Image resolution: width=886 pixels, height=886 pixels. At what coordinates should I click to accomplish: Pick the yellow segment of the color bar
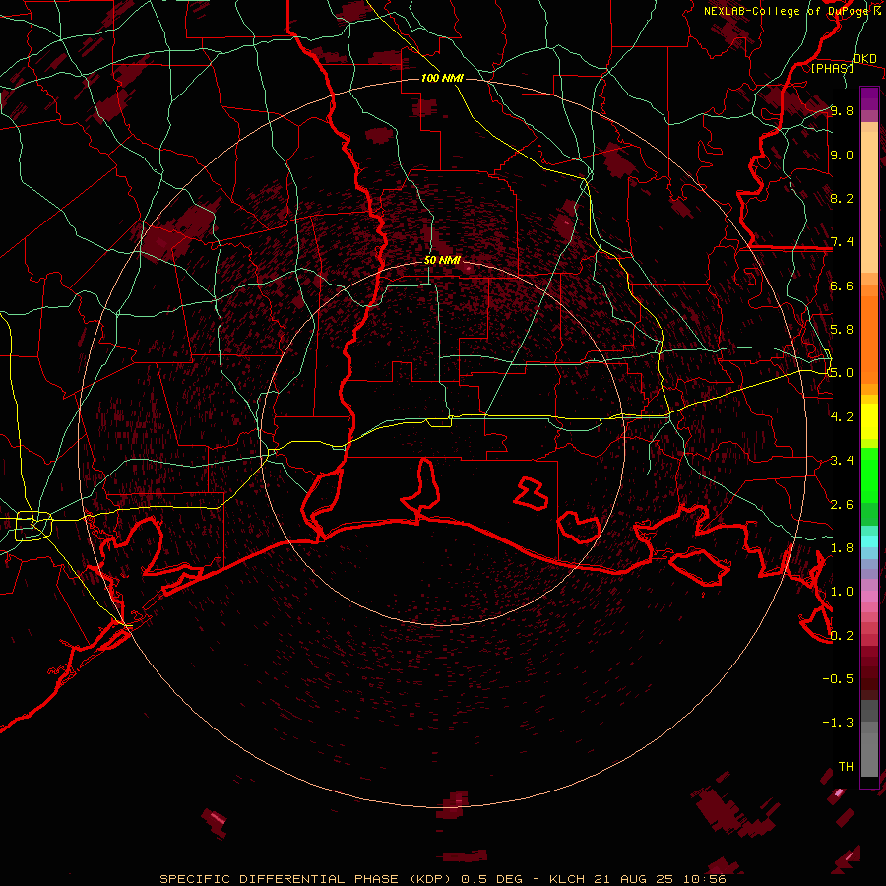869,421
